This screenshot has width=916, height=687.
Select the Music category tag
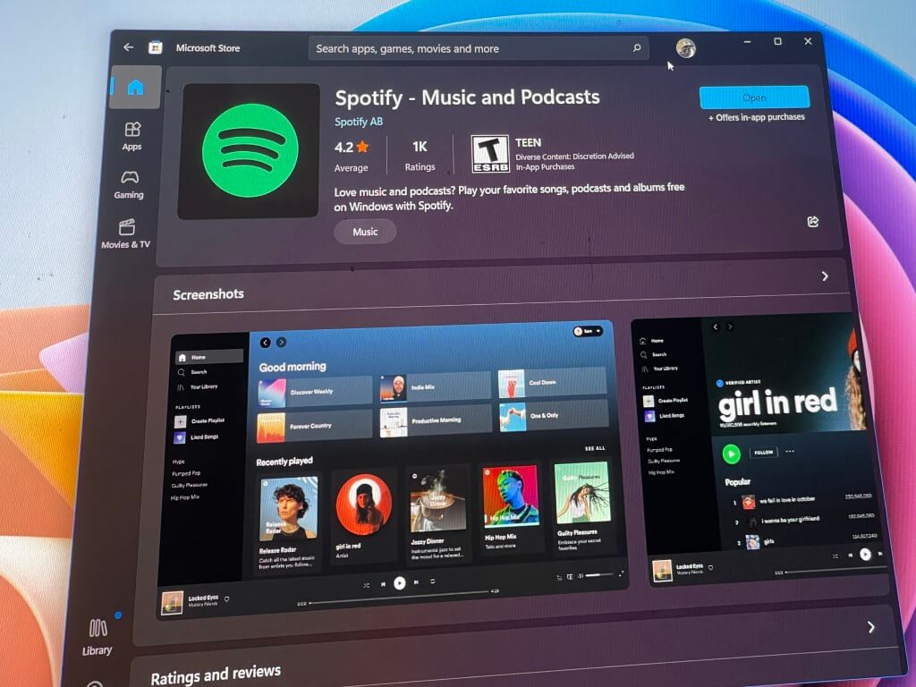(x=365, y=232)
